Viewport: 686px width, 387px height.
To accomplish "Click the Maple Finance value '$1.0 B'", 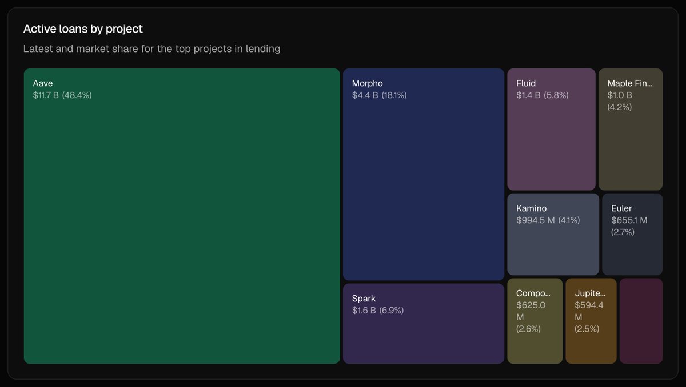I will pyautogui.click(x=620, y=95).
